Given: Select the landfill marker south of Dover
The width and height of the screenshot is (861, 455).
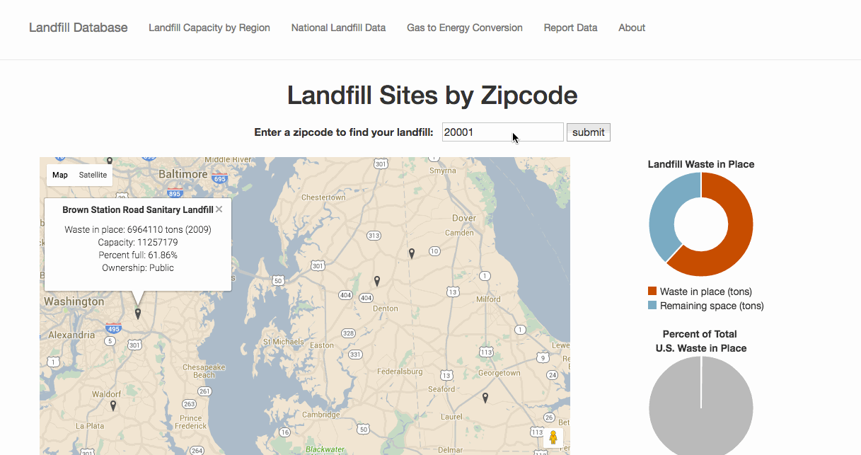Looking at the screenshot, I should [412, 253].
